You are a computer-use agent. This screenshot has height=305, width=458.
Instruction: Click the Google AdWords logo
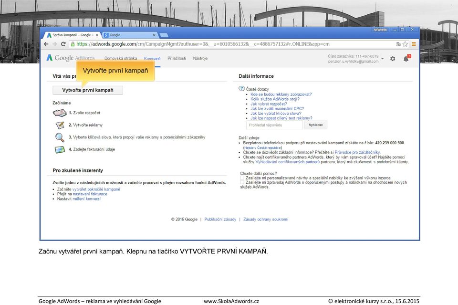pyautogui.click(x=71, y=58)
